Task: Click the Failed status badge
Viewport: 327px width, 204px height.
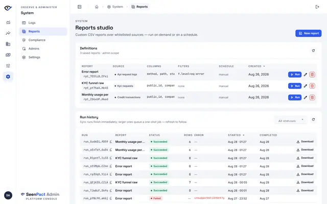Action: (x=156, y=198)
